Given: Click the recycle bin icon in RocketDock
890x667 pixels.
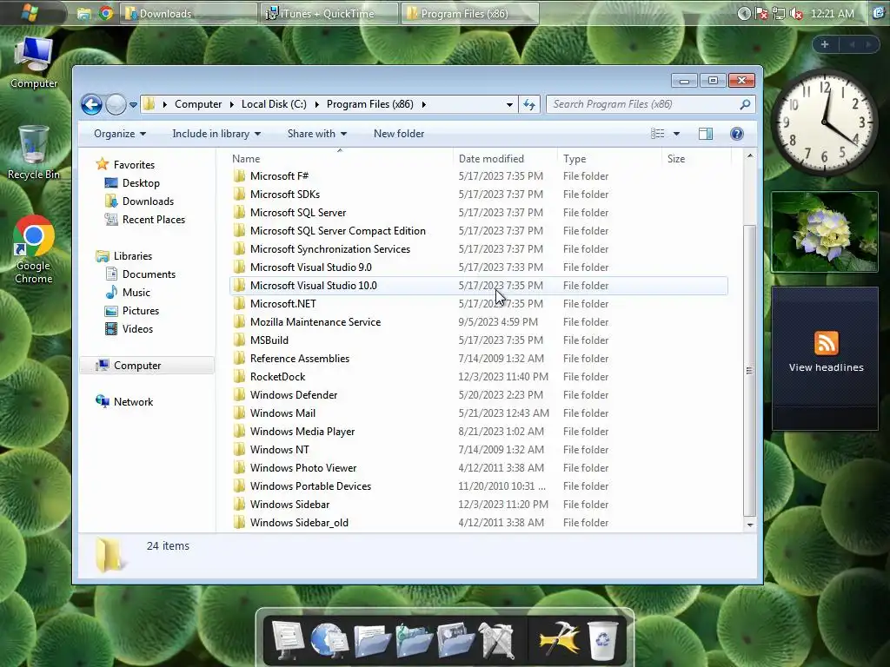Looking at the screenshot, I should (x=602, y=640).
